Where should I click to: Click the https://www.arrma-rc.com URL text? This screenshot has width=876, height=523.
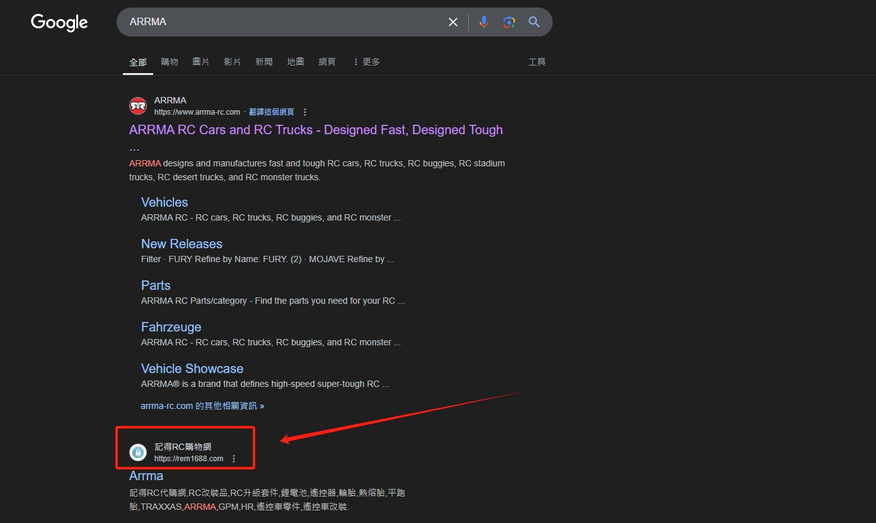click(x=197, y=112)
